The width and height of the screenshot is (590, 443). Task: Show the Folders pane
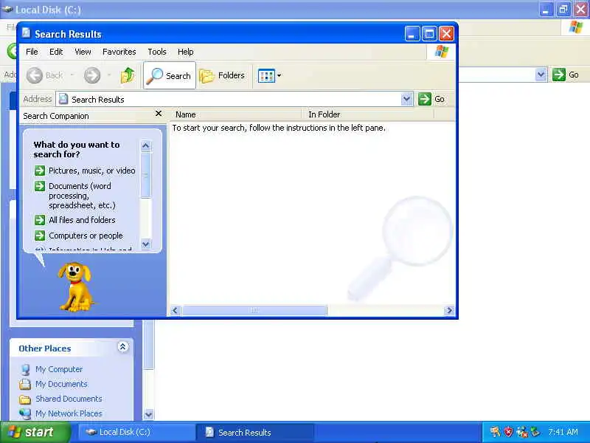(x=223, y=76)
